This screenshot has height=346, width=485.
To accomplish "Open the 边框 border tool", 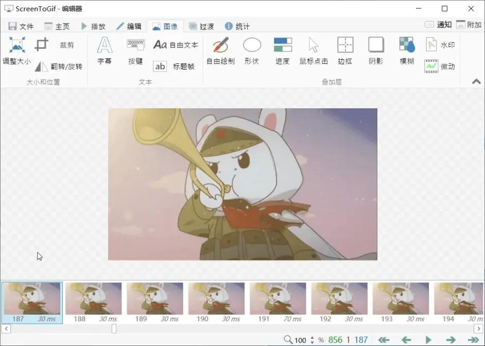I will point(345,51).
